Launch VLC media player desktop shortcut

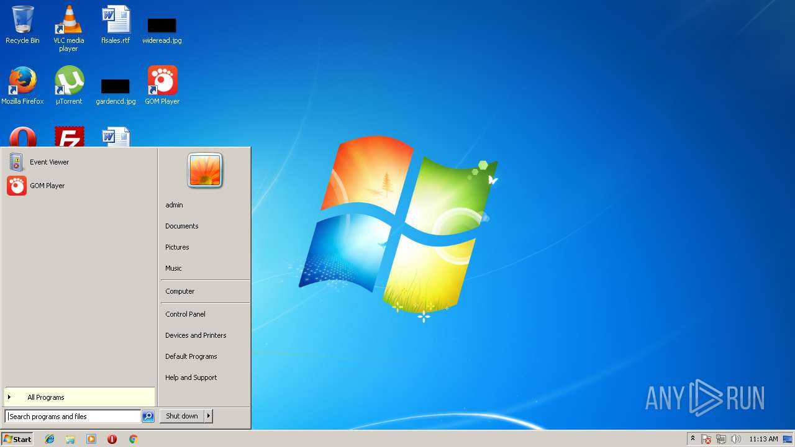pos(68,28)
